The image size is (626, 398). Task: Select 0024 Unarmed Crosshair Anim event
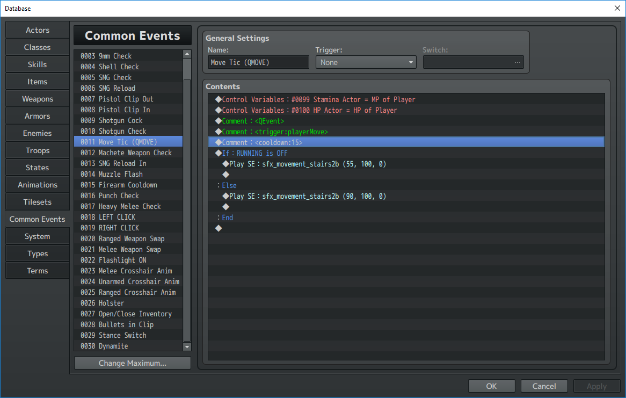128,282
